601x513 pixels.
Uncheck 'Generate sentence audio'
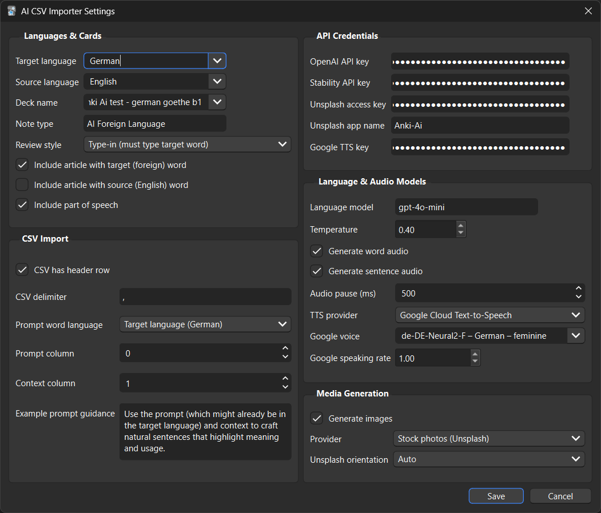point(317,271)
